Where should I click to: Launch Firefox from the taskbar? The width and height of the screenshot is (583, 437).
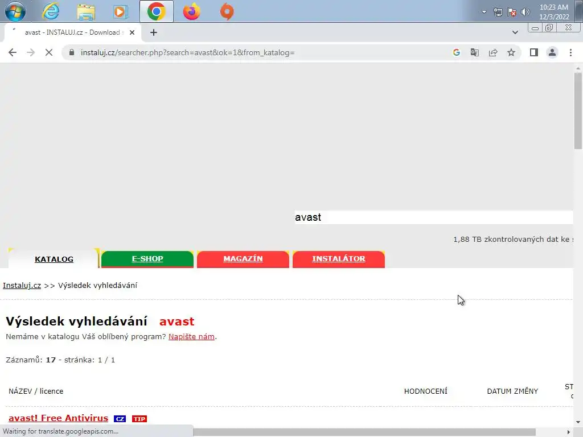pos(191,11)
